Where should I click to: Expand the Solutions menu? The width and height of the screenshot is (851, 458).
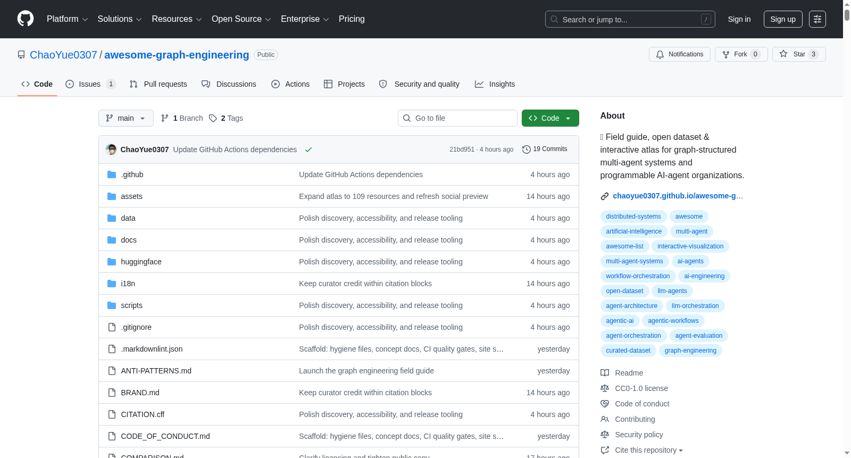(x=120, y=19)
